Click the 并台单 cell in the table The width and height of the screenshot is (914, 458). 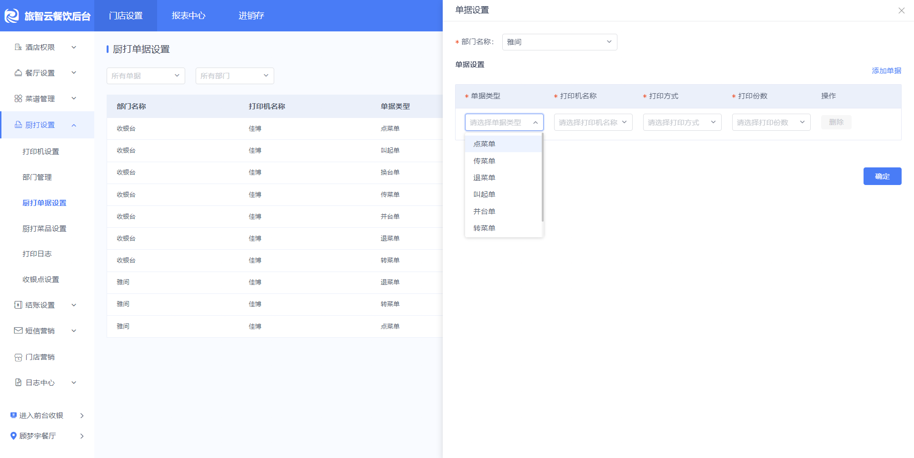[390, 216]
